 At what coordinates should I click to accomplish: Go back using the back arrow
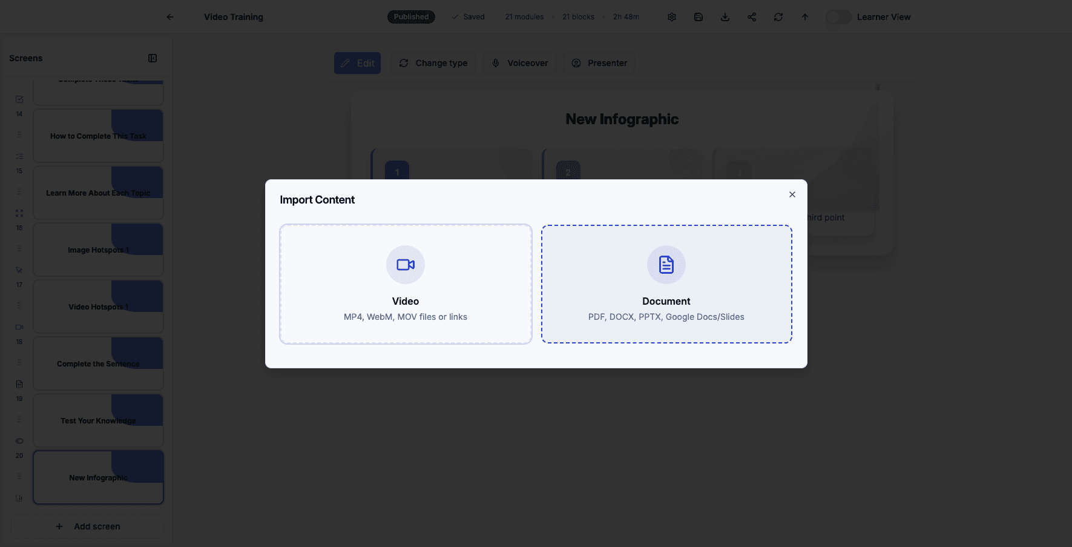(170, 16)
